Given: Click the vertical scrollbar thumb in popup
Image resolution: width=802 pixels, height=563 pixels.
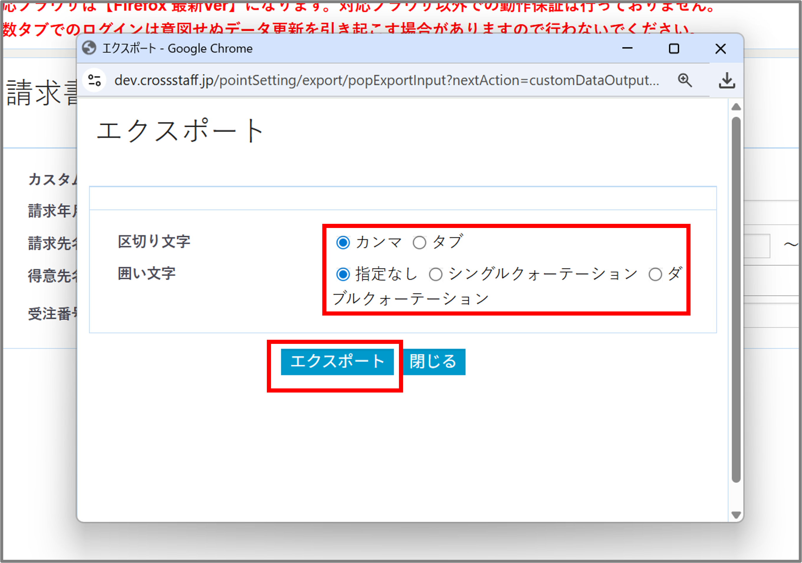Looking at the screenshot, I should [736, 300].
